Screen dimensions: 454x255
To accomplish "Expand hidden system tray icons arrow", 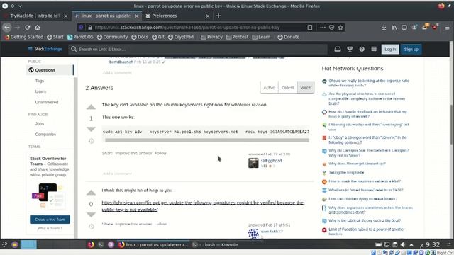I will pyautogui.click(x=411, y=245).
